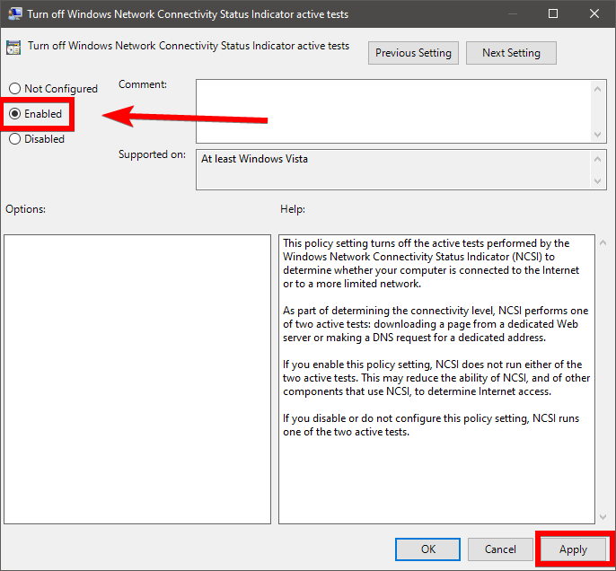616x571 pixels.
Task: Click the Comment box scroll up arrow
Action: pyautogui.click(x=597, y=89)
